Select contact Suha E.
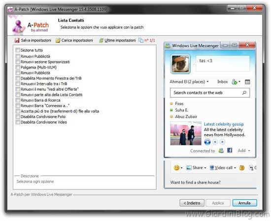This screenshot has width=271, height=221. tap(181, 110)
